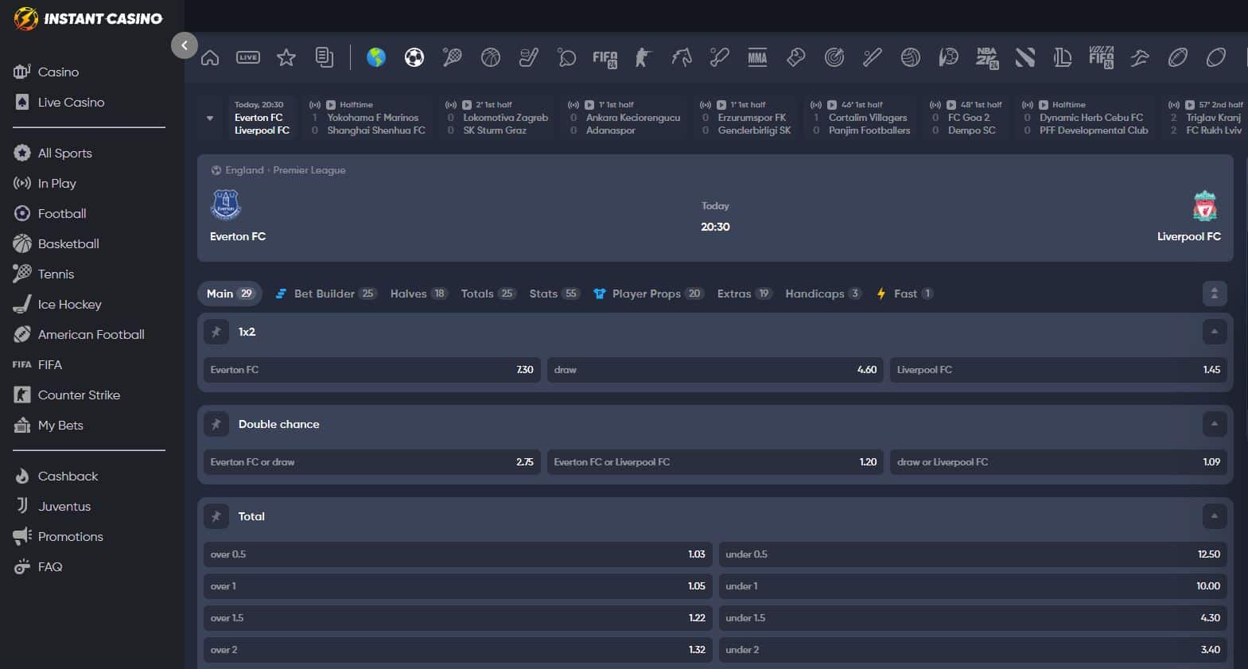Open favorites via the star icon
The image size is (1248, 669).
coord(286,57)
